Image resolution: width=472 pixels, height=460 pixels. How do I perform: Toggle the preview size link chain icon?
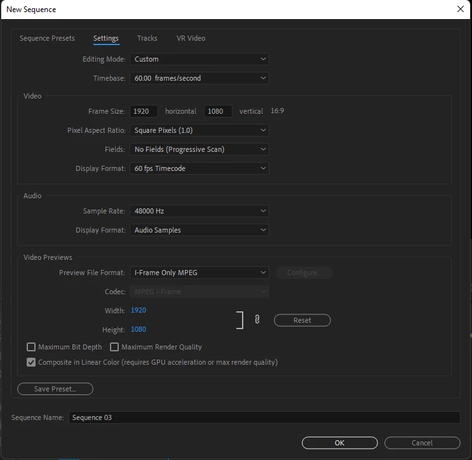[257, 320]
